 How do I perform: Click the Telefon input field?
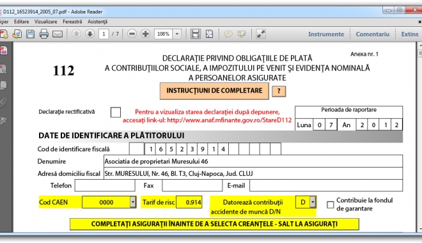tap(105, 185)
